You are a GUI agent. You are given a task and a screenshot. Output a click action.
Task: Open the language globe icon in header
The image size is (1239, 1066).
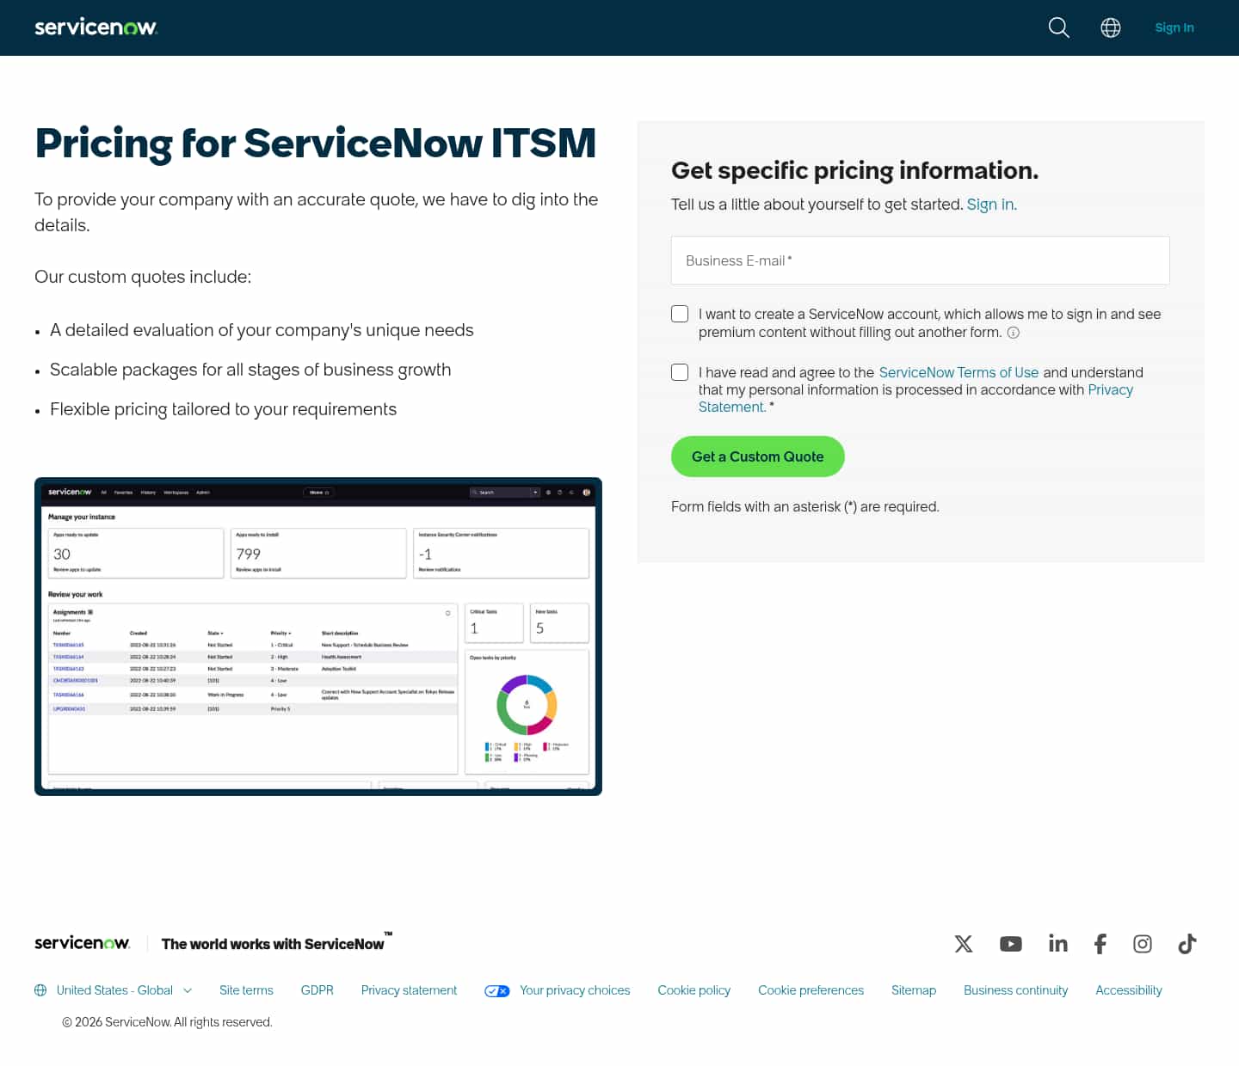click(1111, 28)
